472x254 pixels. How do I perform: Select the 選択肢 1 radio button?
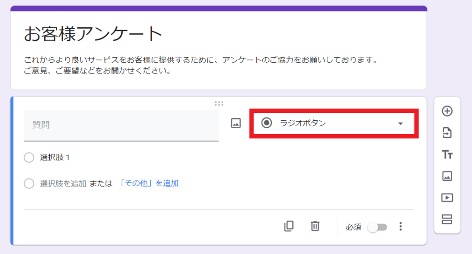(x=29, y=157)
